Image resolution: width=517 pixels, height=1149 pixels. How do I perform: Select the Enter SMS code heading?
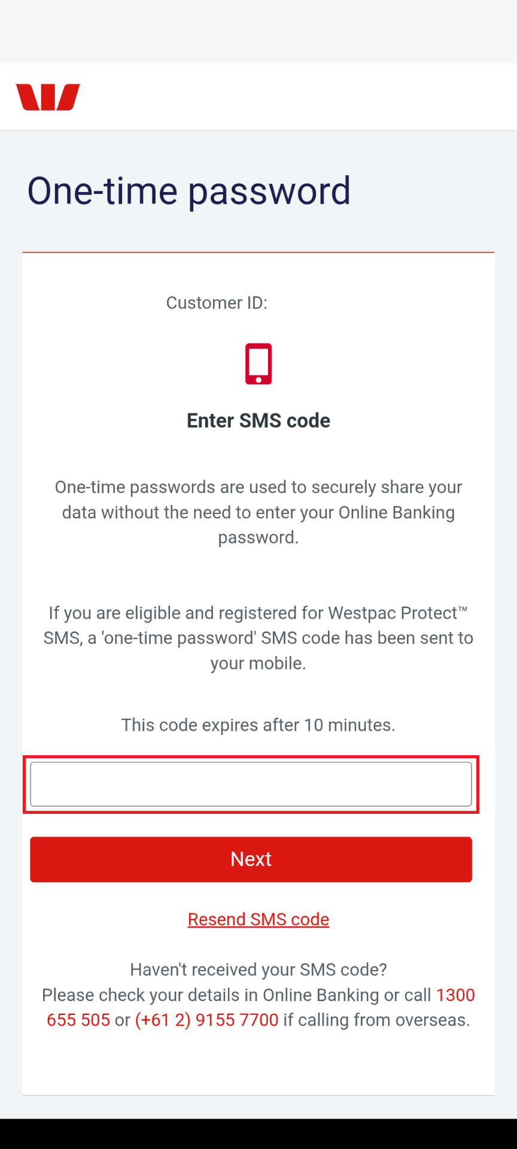(258, 421)
